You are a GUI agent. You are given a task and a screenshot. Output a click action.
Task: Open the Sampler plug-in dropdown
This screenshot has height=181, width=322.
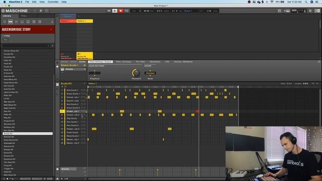(75, 69)
